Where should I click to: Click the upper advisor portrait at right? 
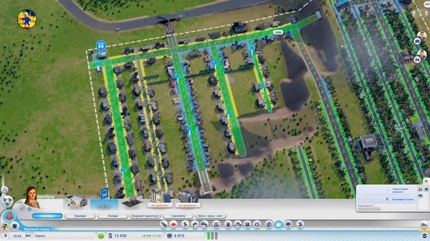point(423,35)
